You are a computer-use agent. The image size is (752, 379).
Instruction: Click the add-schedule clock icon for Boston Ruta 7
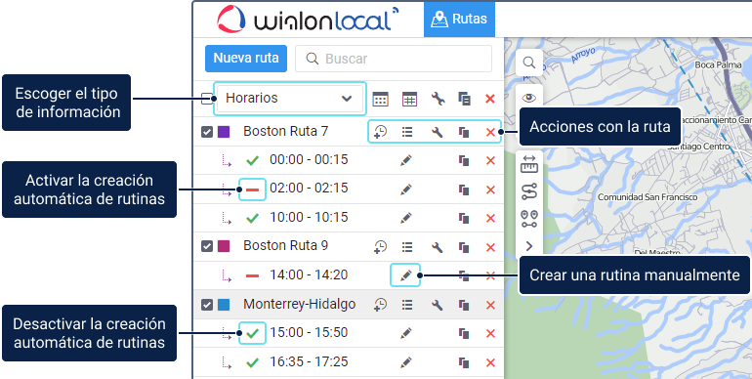pyautogui.click(x=380, y=132)
